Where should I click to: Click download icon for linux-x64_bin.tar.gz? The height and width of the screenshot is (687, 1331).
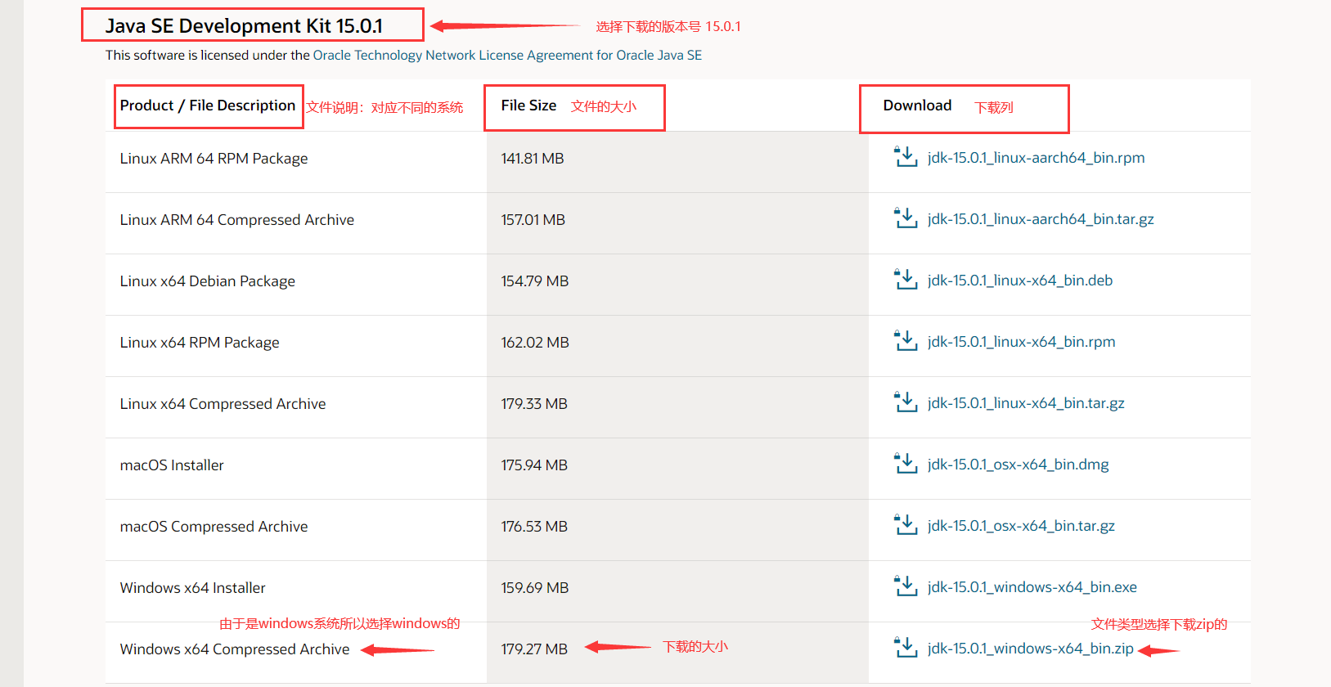pos(906,402)
